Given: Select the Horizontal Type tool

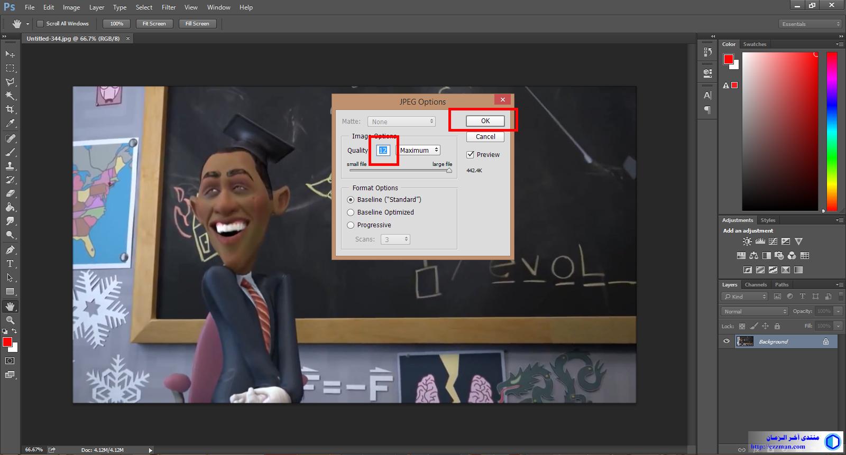Looking at the screenshot, I should [x=10, y=264].
